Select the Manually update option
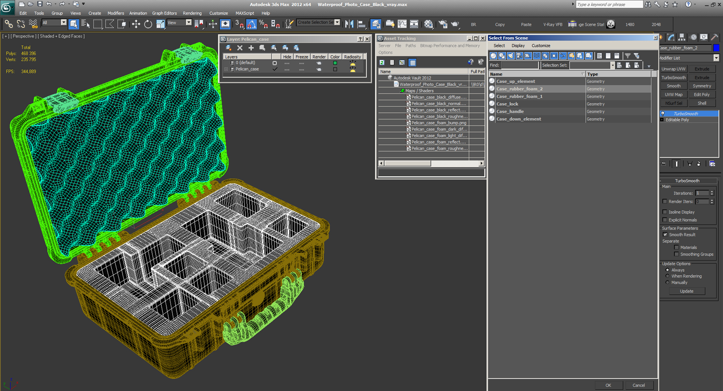Viewport: 723px width, 391px height. [667, 282]
